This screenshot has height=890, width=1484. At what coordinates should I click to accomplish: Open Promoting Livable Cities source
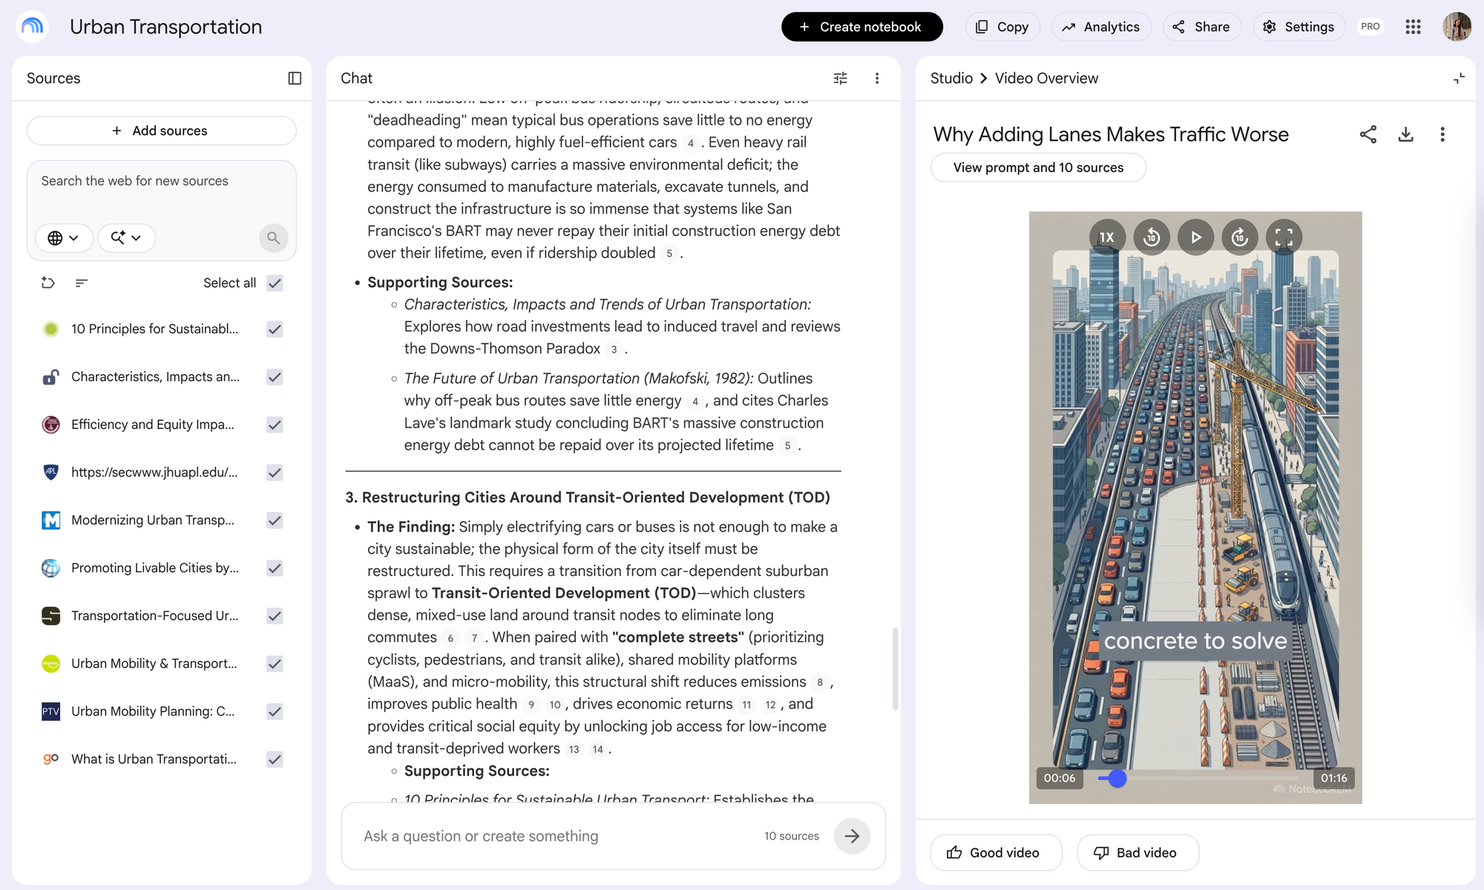[155, 568]
